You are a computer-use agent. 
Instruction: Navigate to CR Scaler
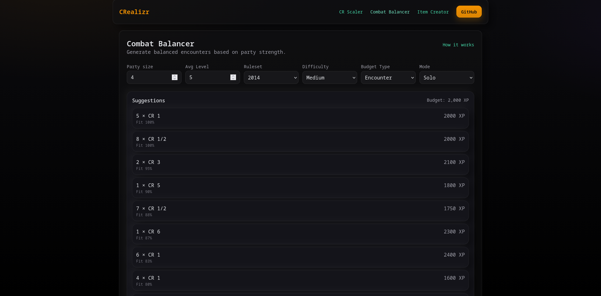(351, 12)
